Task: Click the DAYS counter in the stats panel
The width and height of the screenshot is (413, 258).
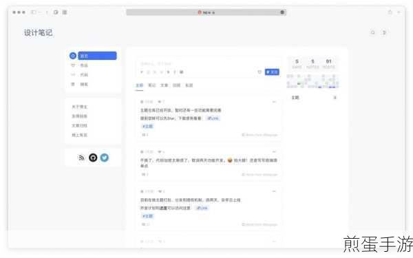Action: pyautogui.click(x=297, y=64)
